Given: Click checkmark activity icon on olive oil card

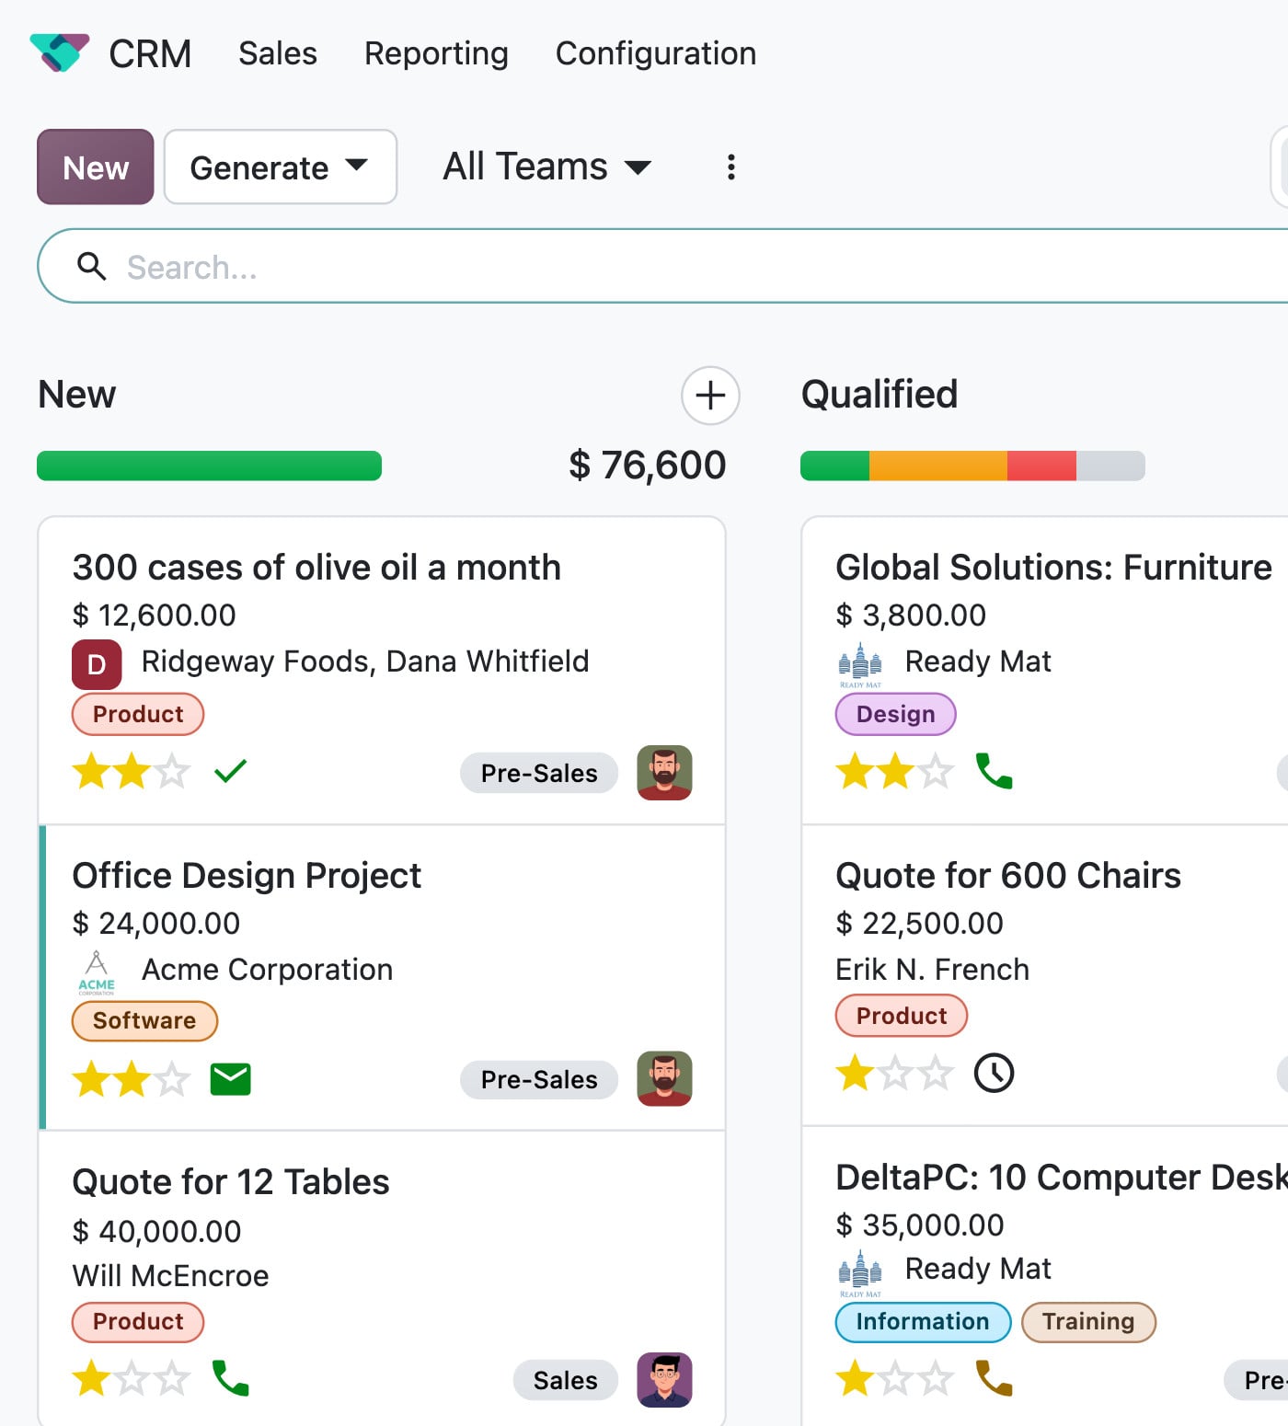Looking at the screenshot, I should point(230,771).
